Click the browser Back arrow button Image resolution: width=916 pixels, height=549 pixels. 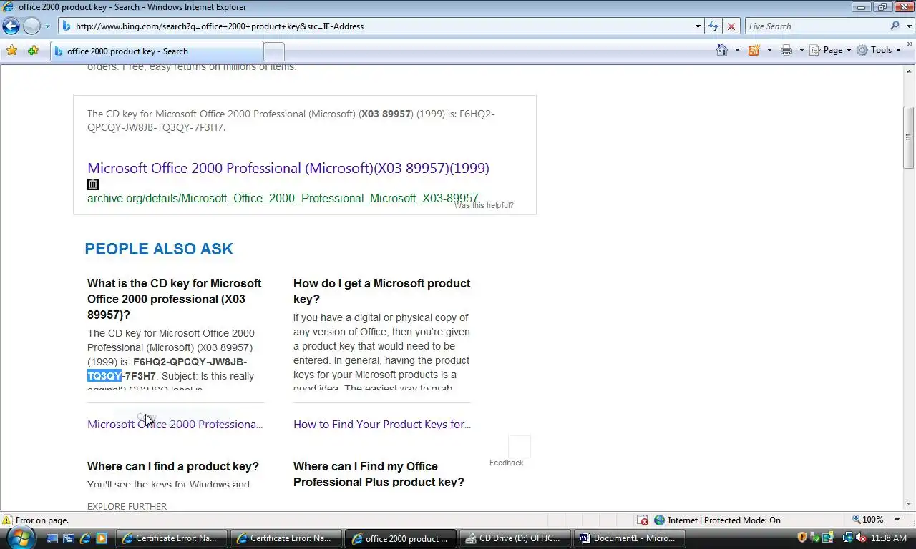[11, 26]
